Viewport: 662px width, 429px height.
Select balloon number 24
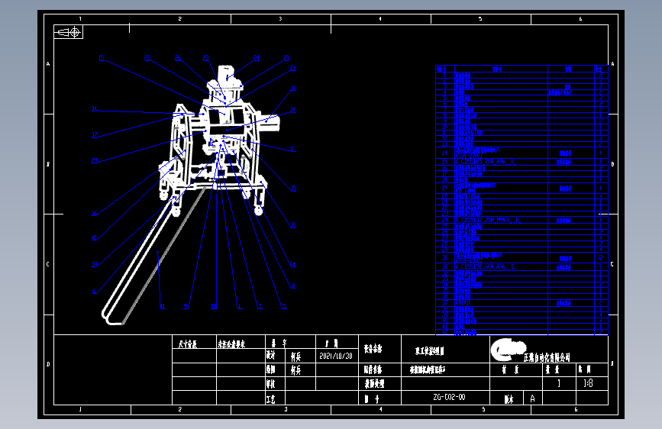point(257,58)
